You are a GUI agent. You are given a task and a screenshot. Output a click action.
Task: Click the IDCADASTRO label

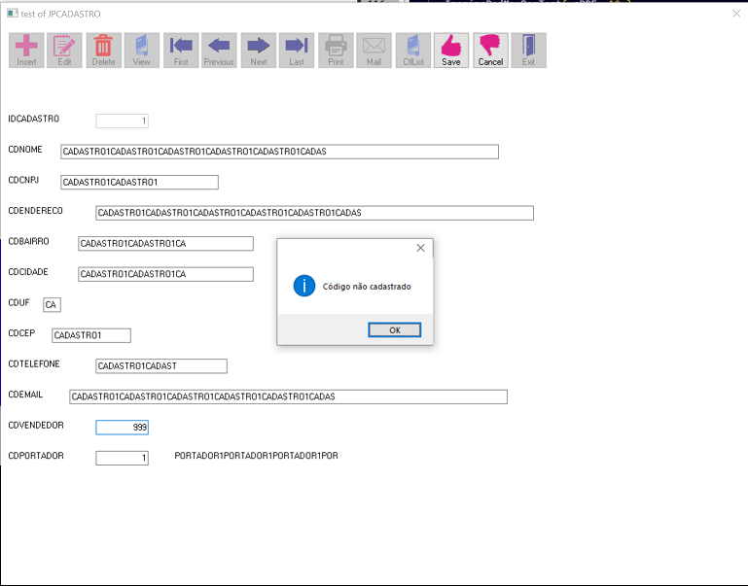point(33,119)
